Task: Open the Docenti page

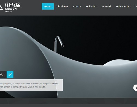Action: click(106, 7)
